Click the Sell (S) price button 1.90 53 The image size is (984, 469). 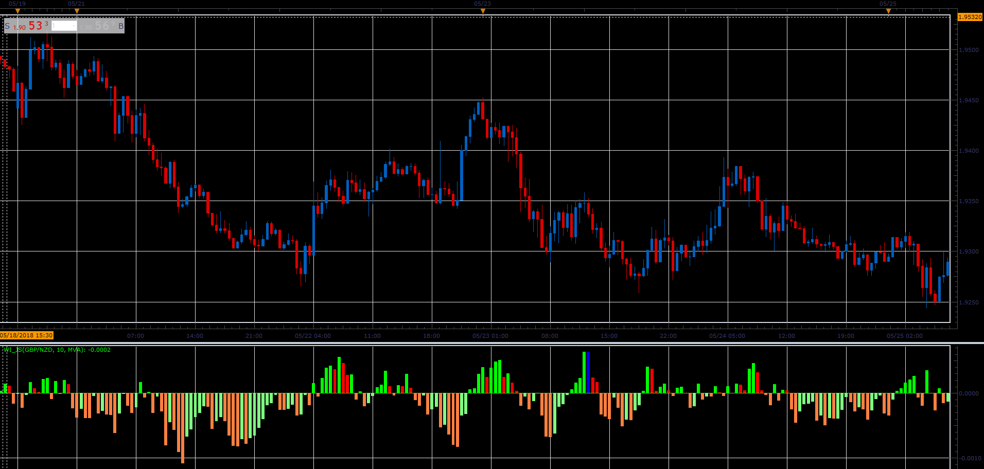coord(28,26)
